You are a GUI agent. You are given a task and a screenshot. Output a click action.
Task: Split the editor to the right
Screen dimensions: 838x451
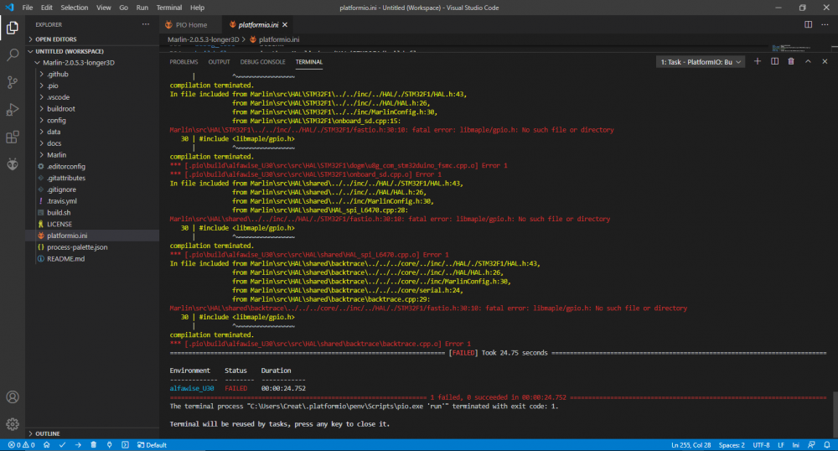(808, 24)
